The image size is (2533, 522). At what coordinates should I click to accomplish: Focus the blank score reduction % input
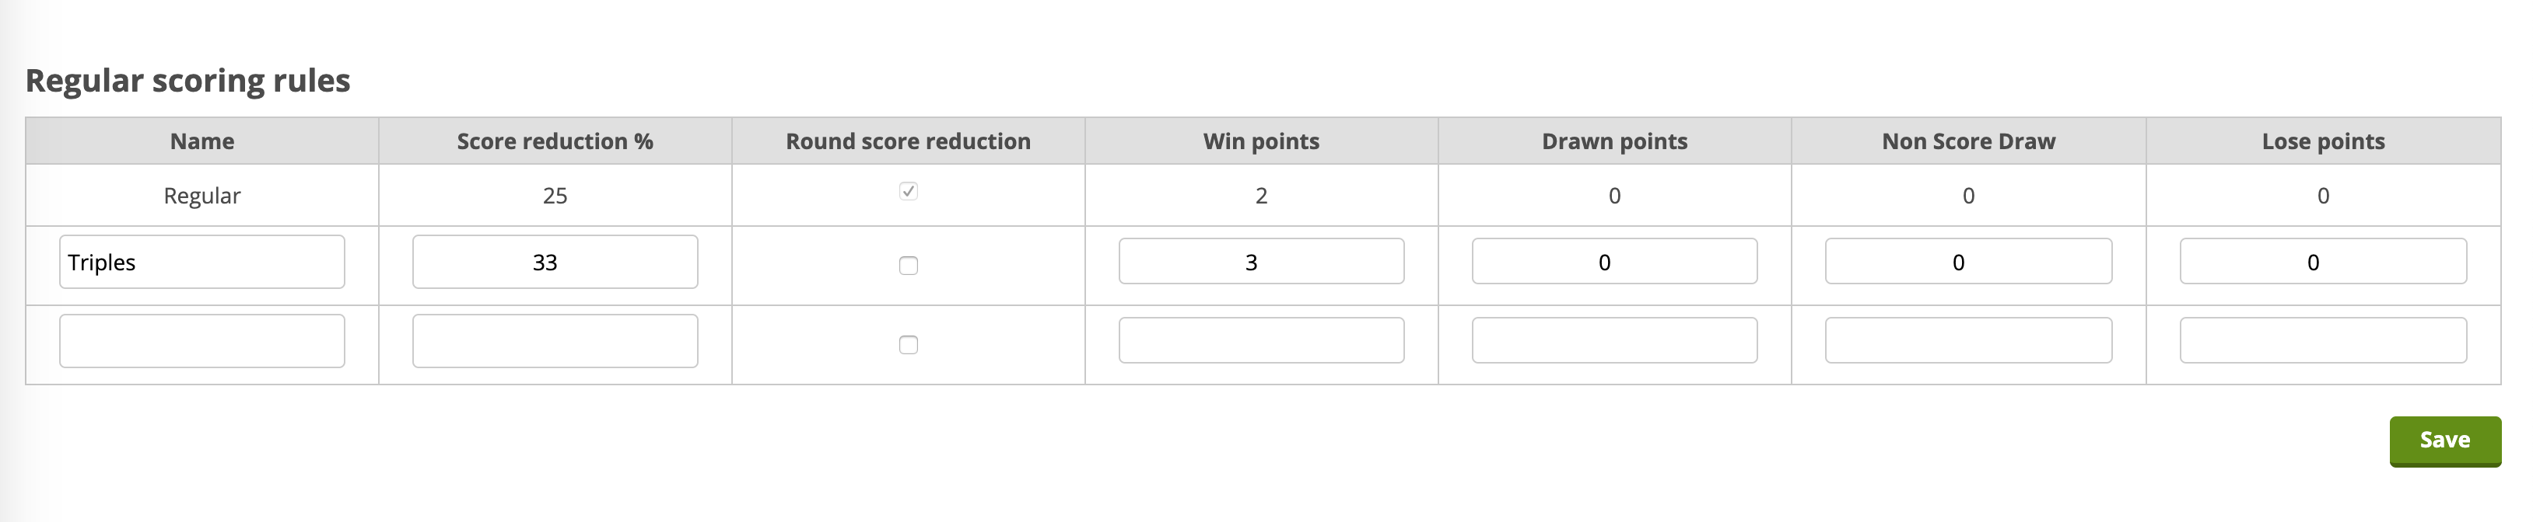(555, 340)
